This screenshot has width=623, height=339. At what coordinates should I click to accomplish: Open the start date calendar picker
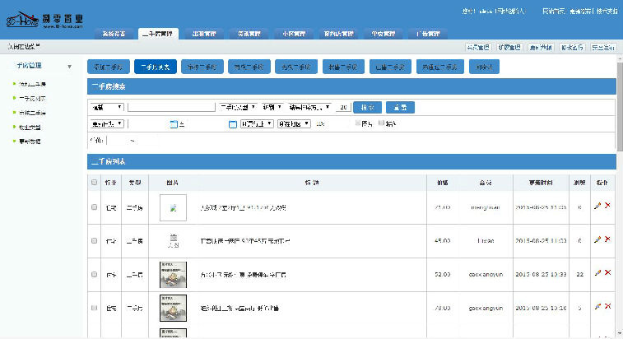pos(174,124)
